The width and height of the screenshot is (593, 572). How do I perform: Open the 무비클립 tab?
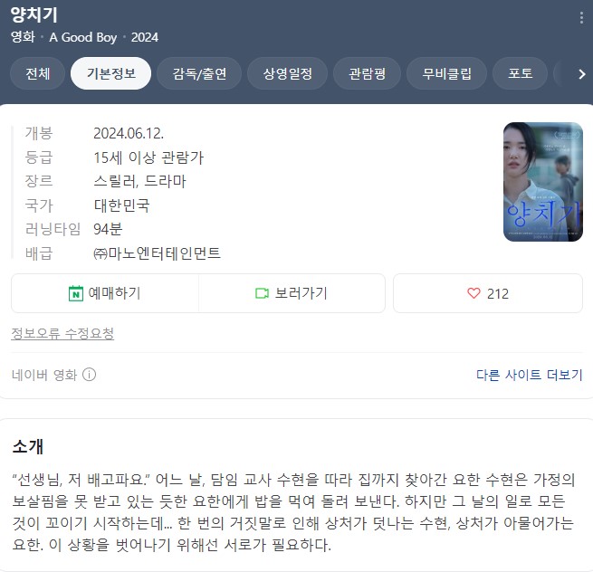pos(446,73)
